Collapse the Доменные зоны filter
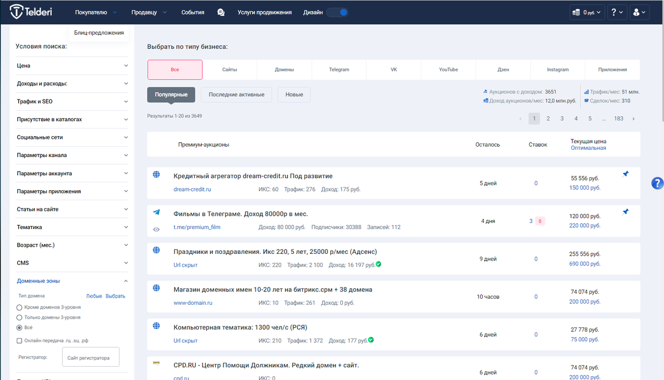Image resolution: width=664 pixels, height=380 pixels. [72, 281]
